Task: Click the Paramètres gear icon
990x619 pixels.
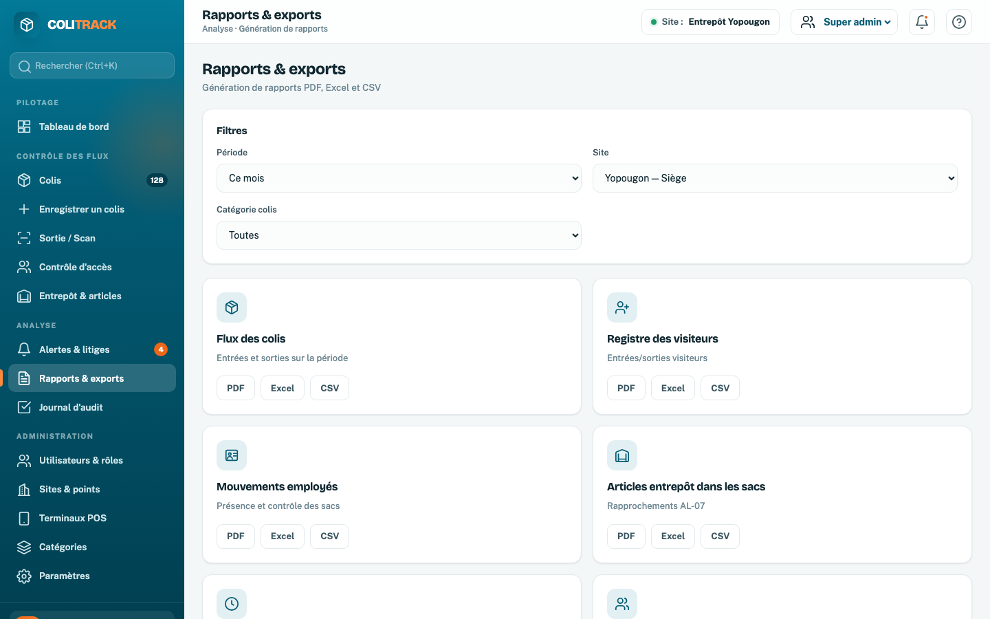Action: 24,576
